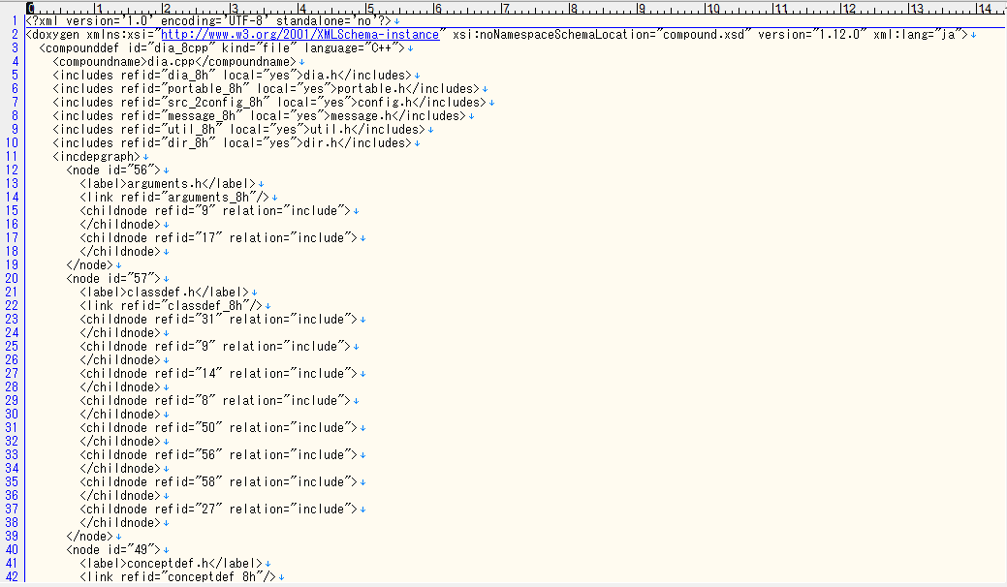Click line number 30 in the gutter
Screen dimensions: 1007x587
click(12, 415)
